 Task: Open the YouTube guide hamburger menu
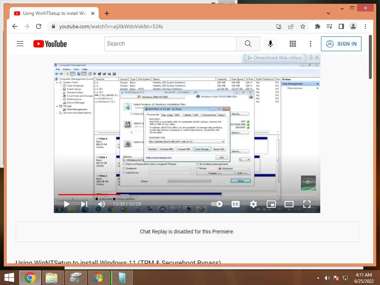(20, 44)
